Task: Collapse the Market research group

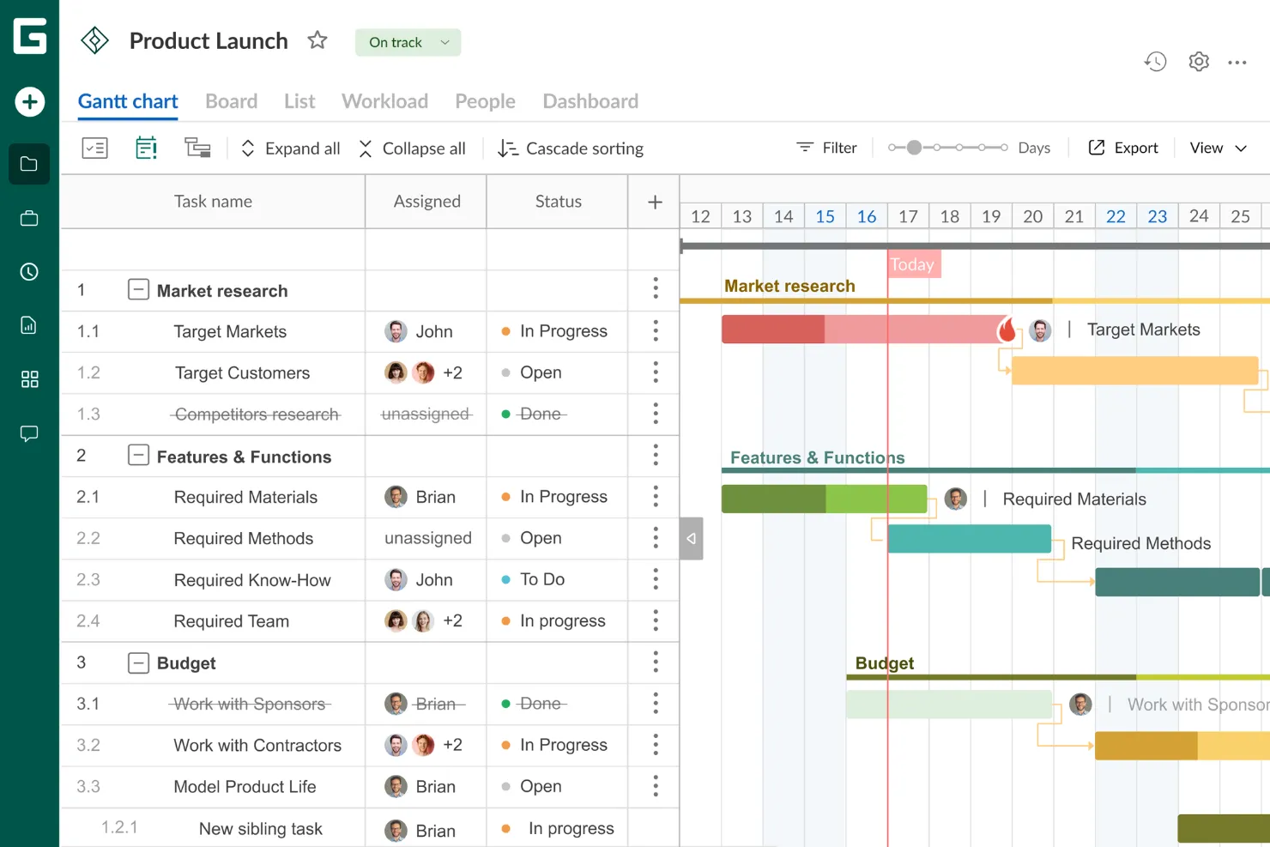Action: 138,290
